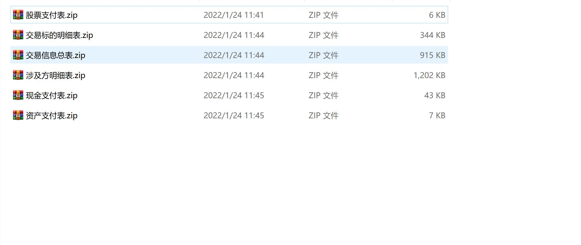Select file name 股票支付表.zip
Viewport: 581px width, 245px height.
coord(52,15)
